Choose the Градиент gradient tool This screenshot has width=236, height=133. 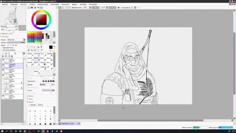click(x=43, y=63)
